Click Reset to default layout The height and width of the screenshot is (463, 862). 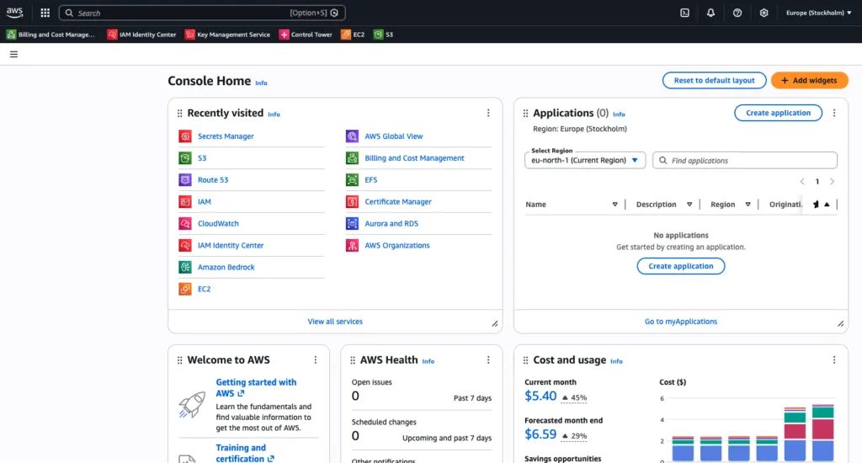(714, 81)
